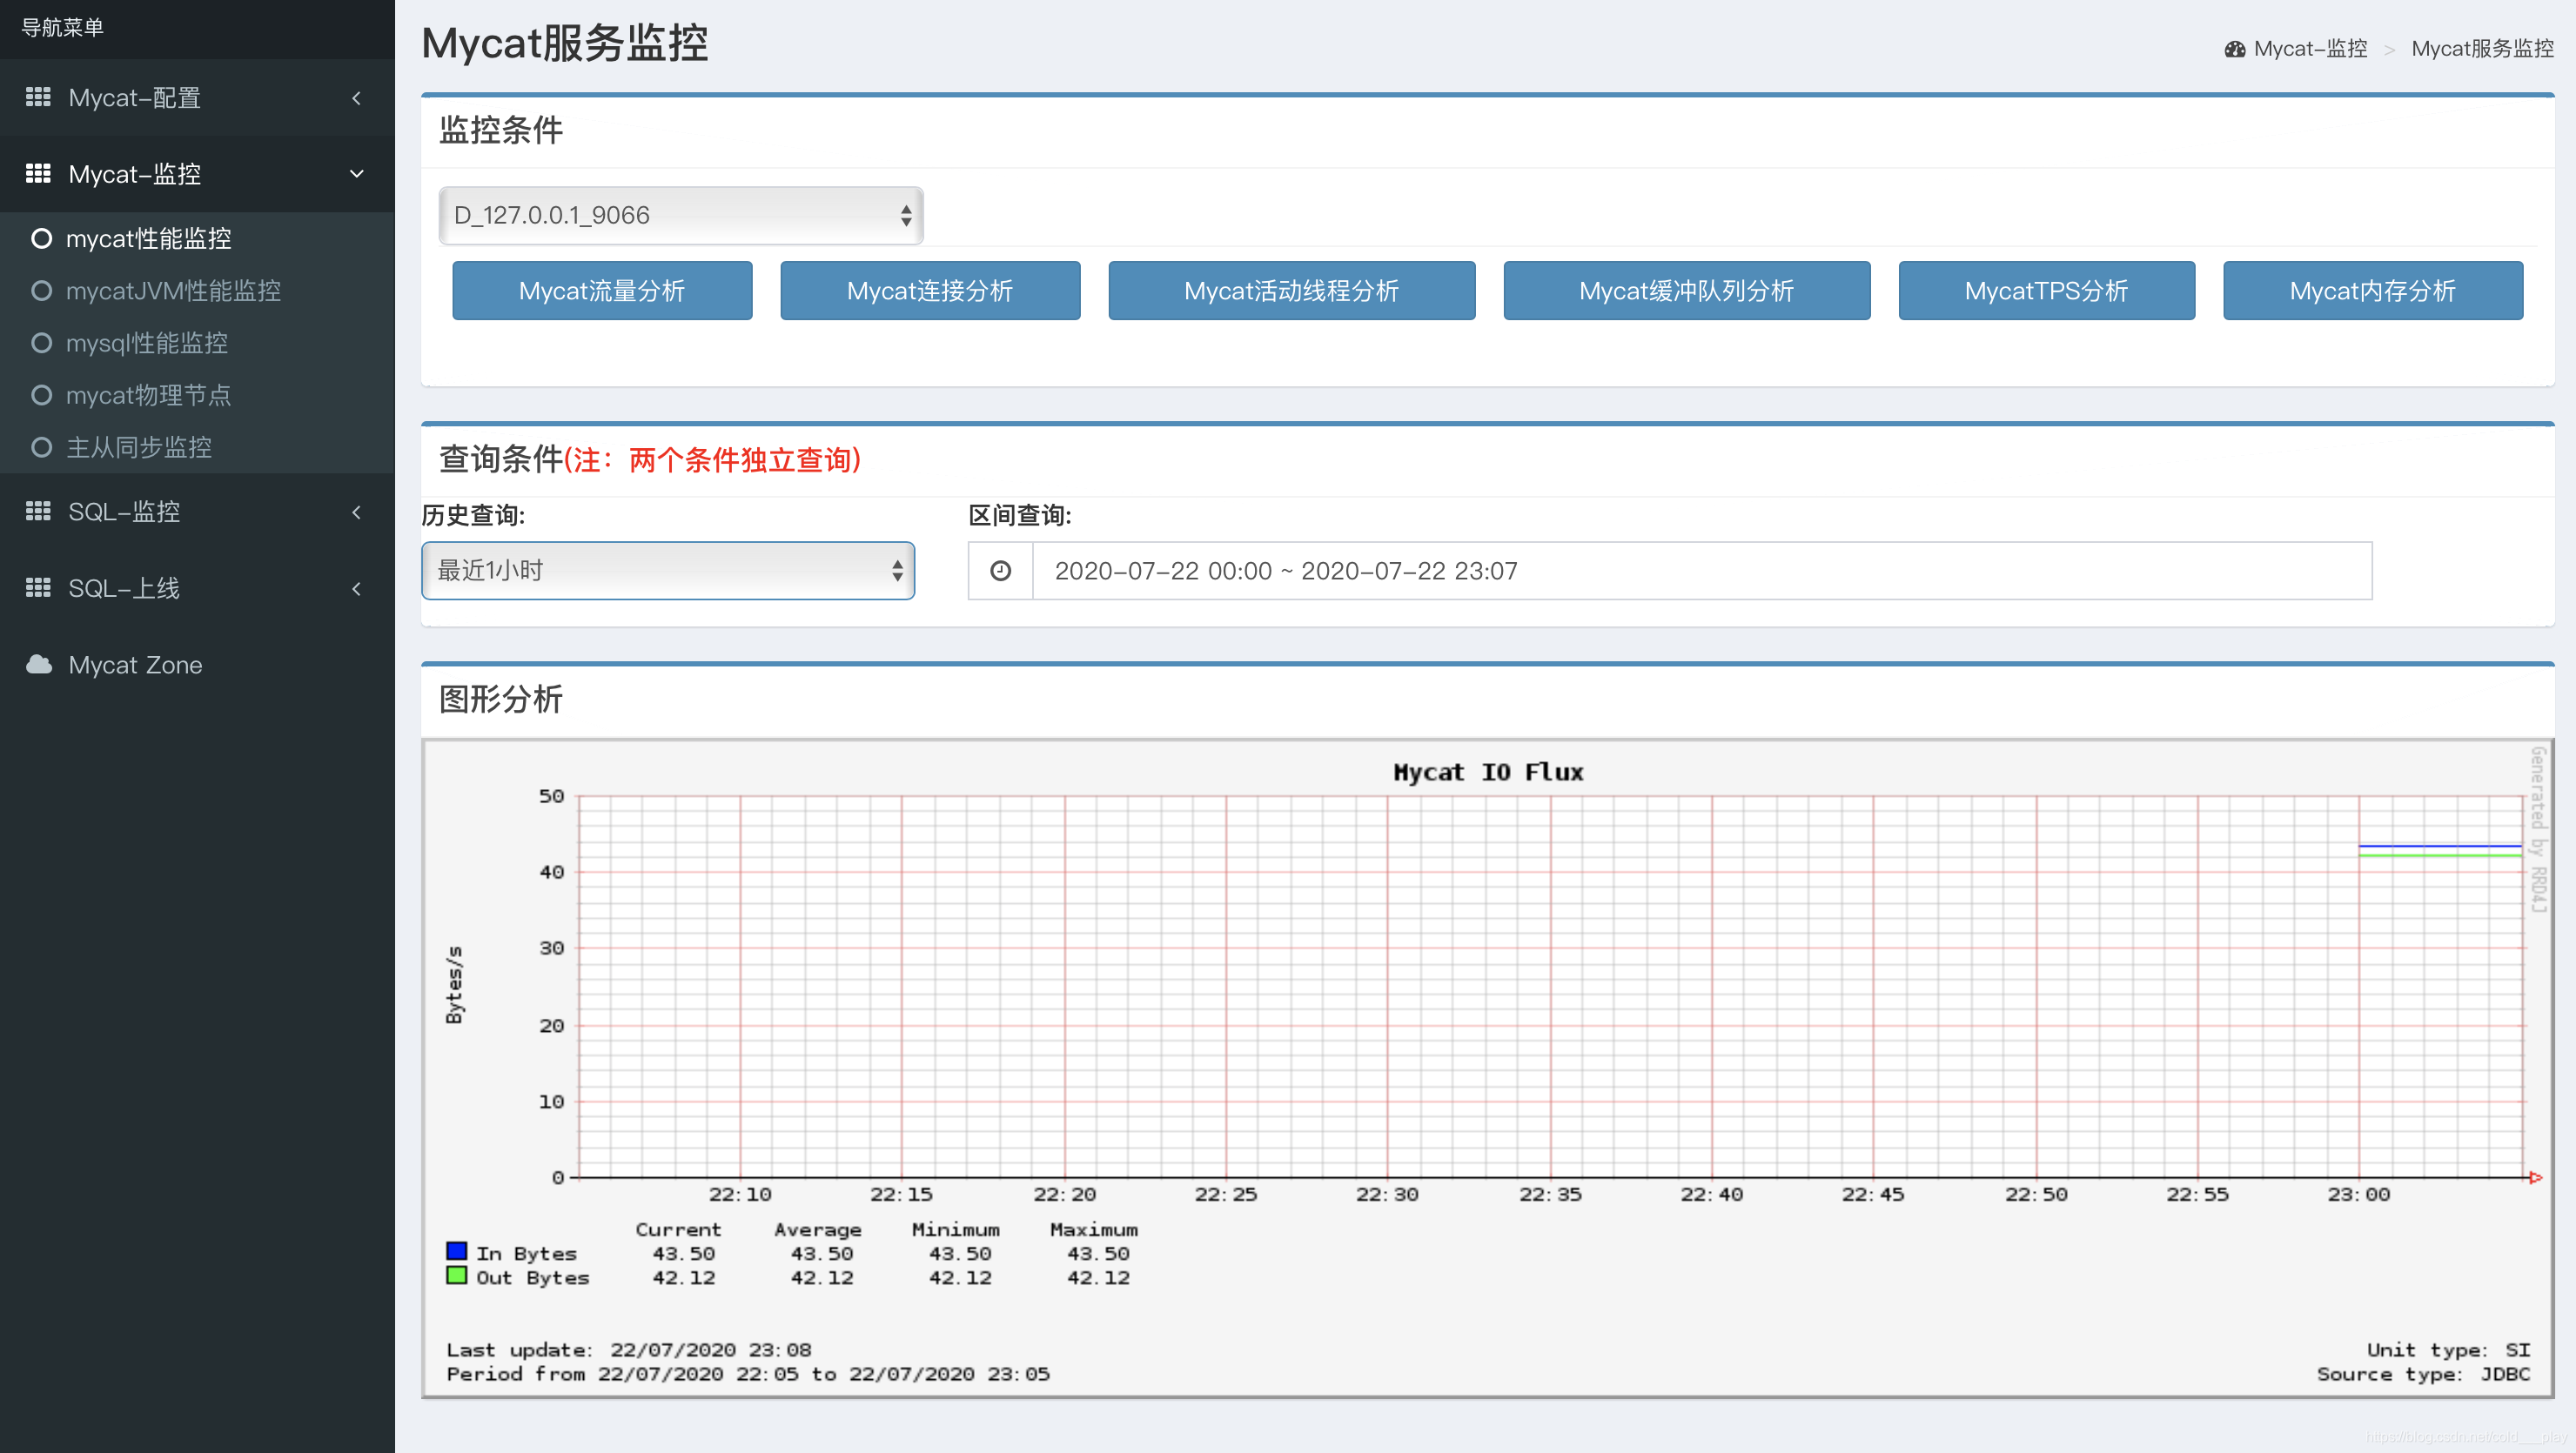Expand the SQL-监控 menu chevron
Viewport: 2576px width, 1453px height.
tap(356, 512)
